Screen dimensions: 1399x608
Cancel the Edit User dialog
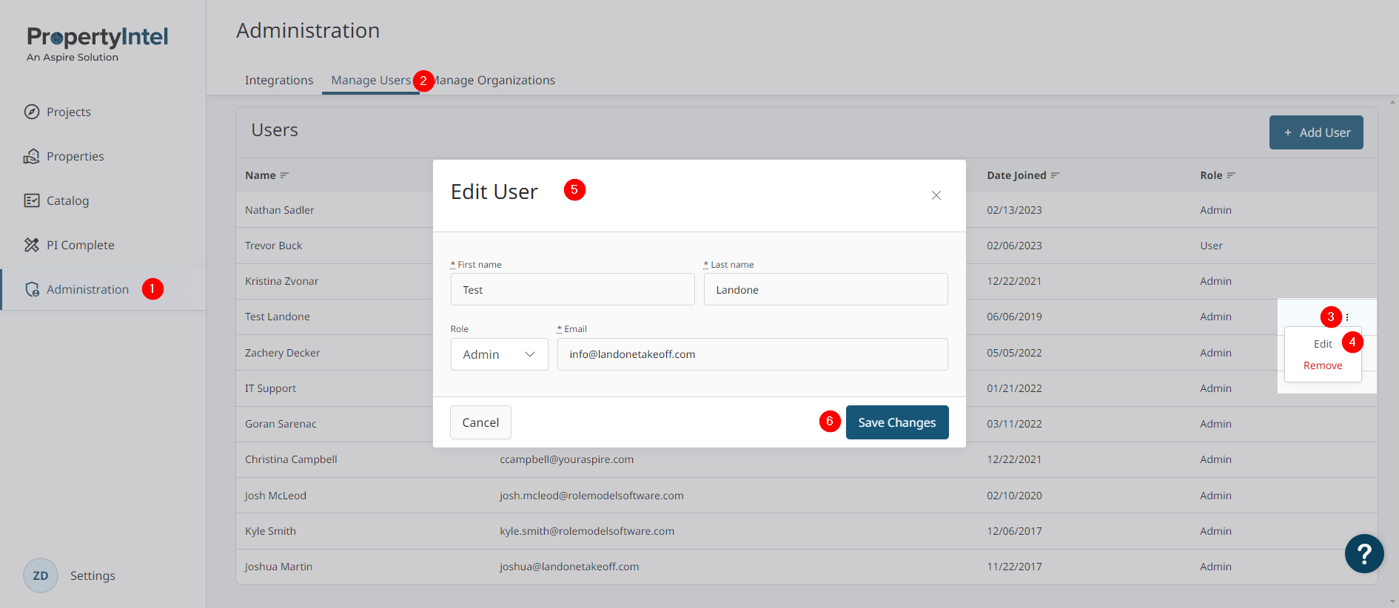480,422
